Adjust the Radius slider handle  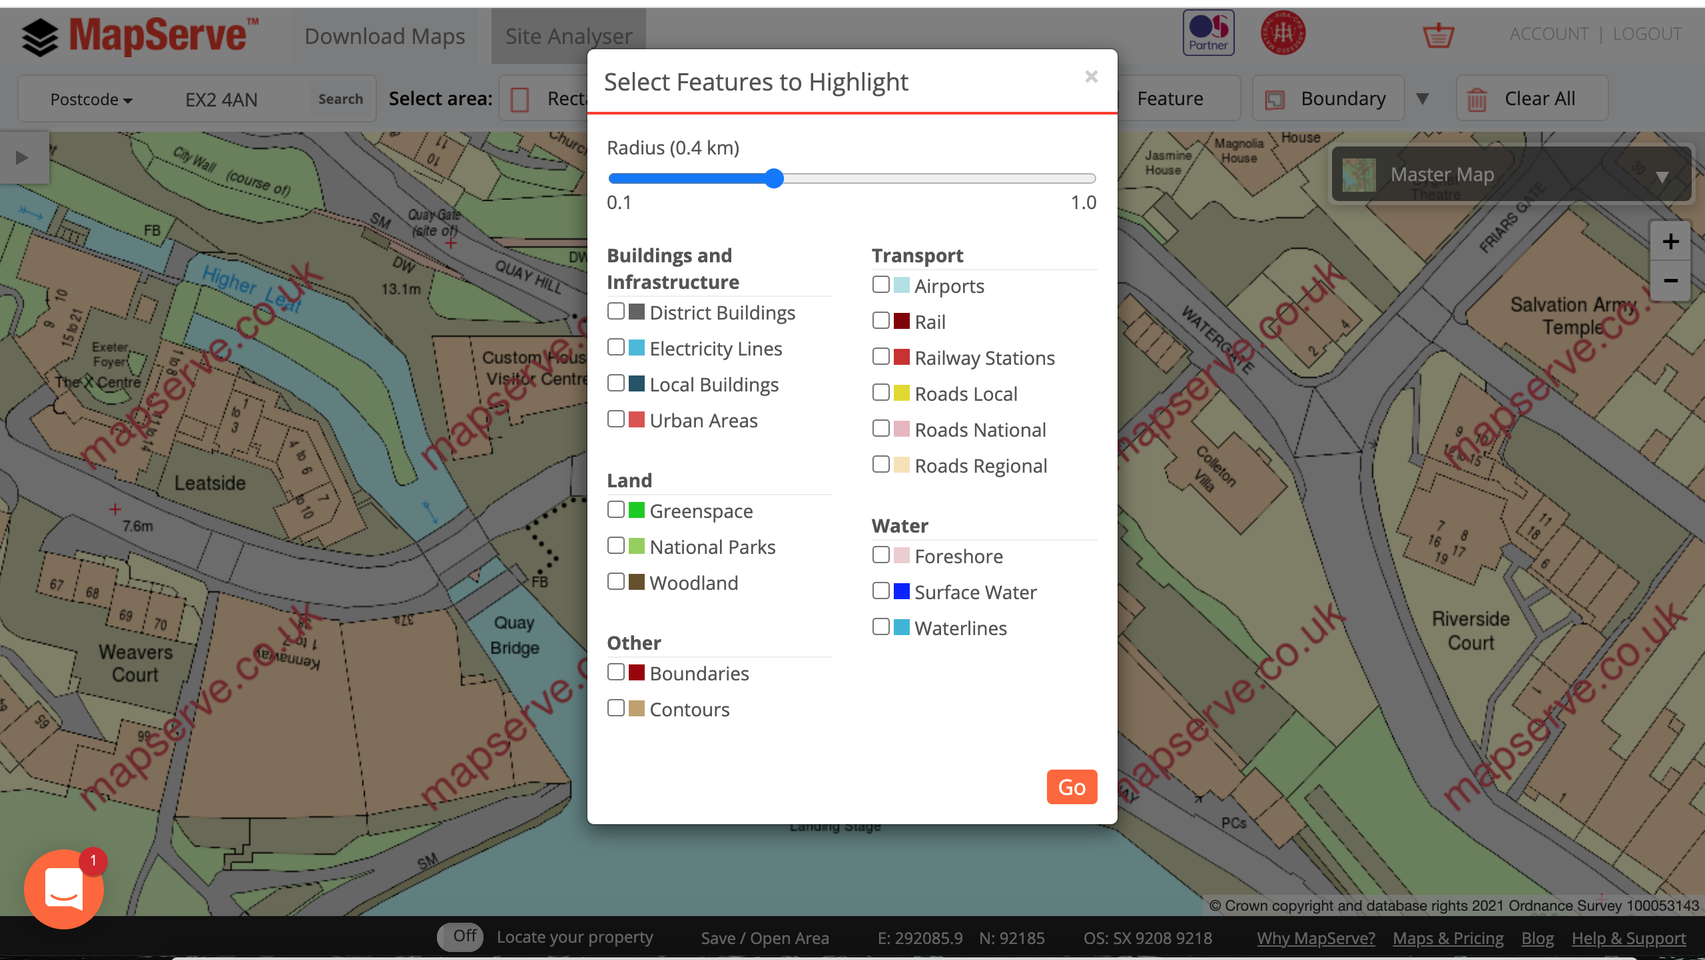coord(774,178)
